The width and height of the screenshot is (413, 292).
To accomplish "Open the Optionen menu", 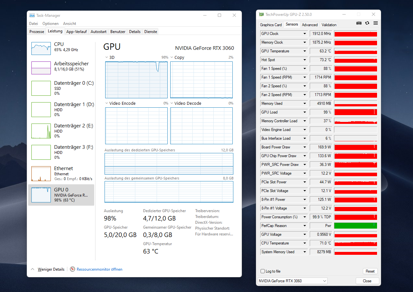I will point(50,24).
